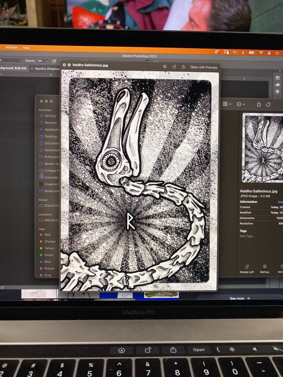Click Finder toolbar Edit Tags icon
The height and width of the screenshot is (377, 283).
click(x=268, y=104)
